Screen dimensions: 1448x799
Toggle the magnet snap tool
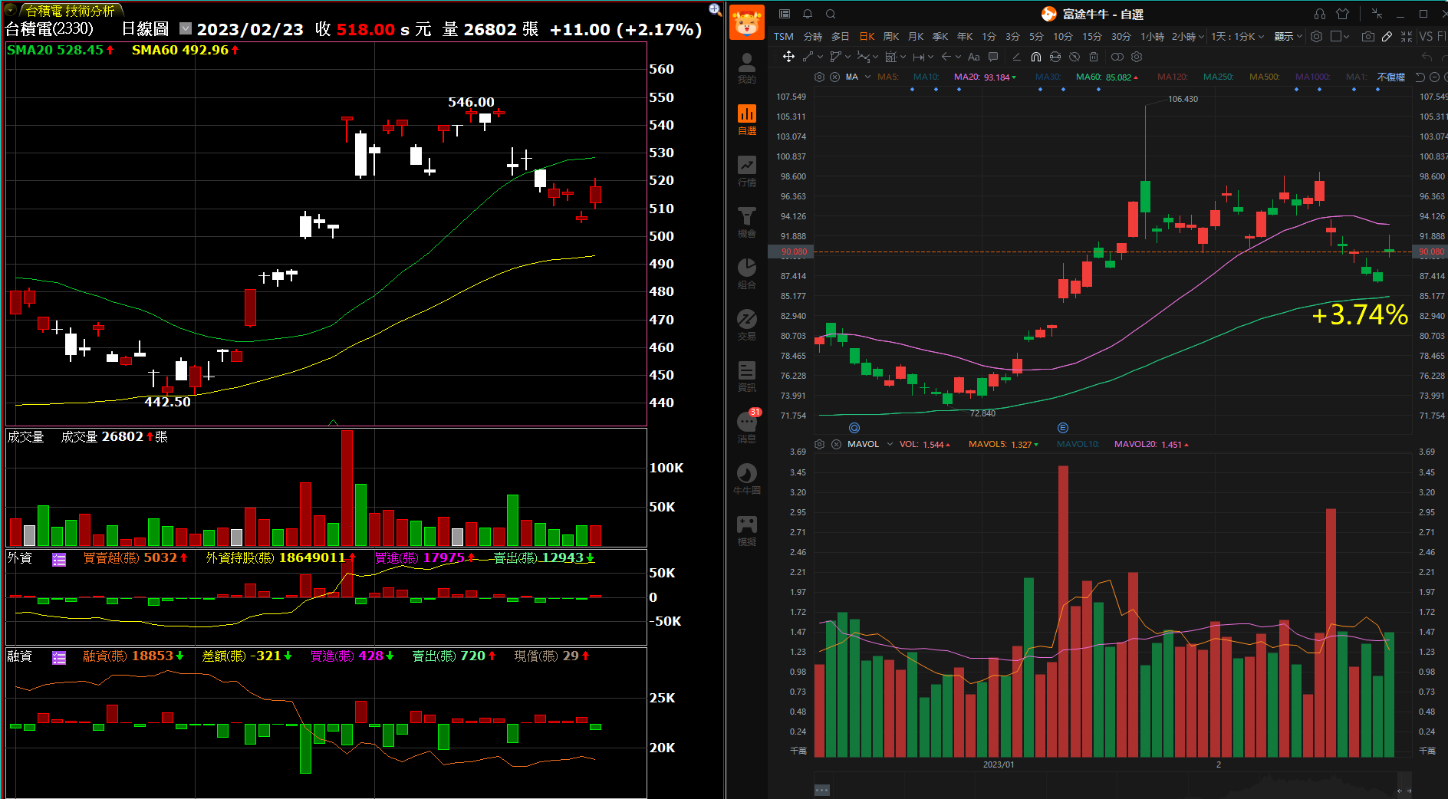(1036, 57)
